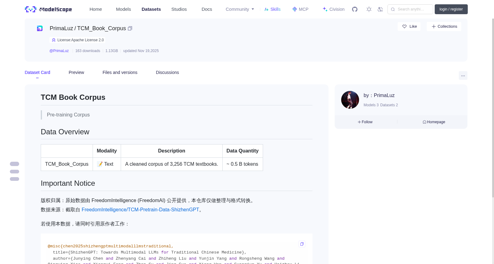Open the Skills page
This screenshot has width=494, height=264.
(272, 9)
